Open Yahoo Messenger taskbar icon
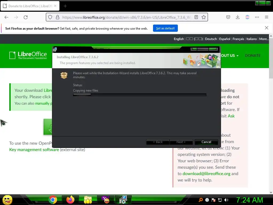Viewport: 273px width, 205px height. point(106,200)
